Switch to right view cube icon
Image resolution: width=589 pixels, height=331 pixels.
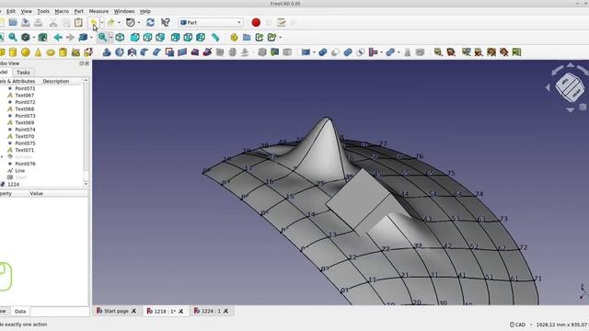coord(160,37)
